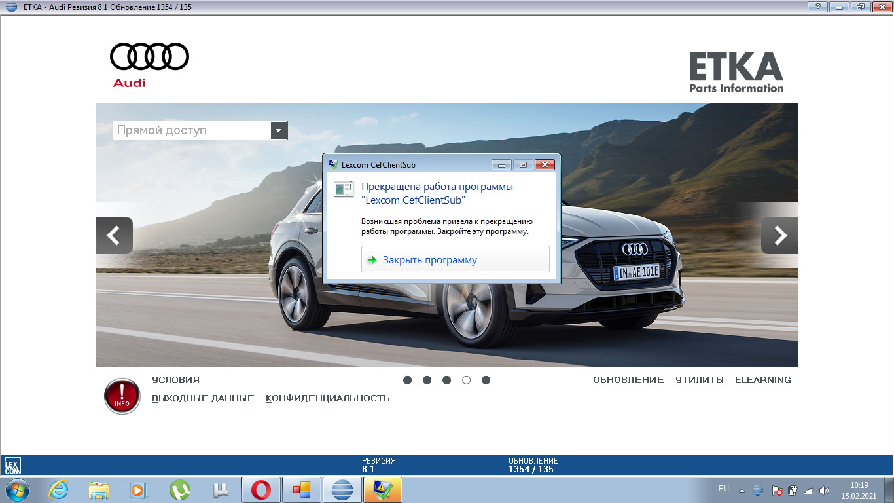The width and height of the screenshot is (894, 503).
Task: Open the Action Center flag tray icon
Action: 777,490
